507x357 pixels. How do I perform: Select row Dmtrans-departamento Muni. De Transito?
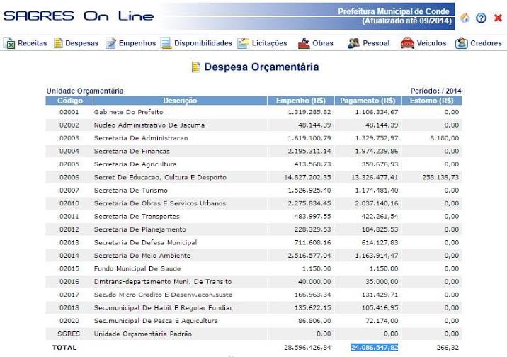point(253,281)
